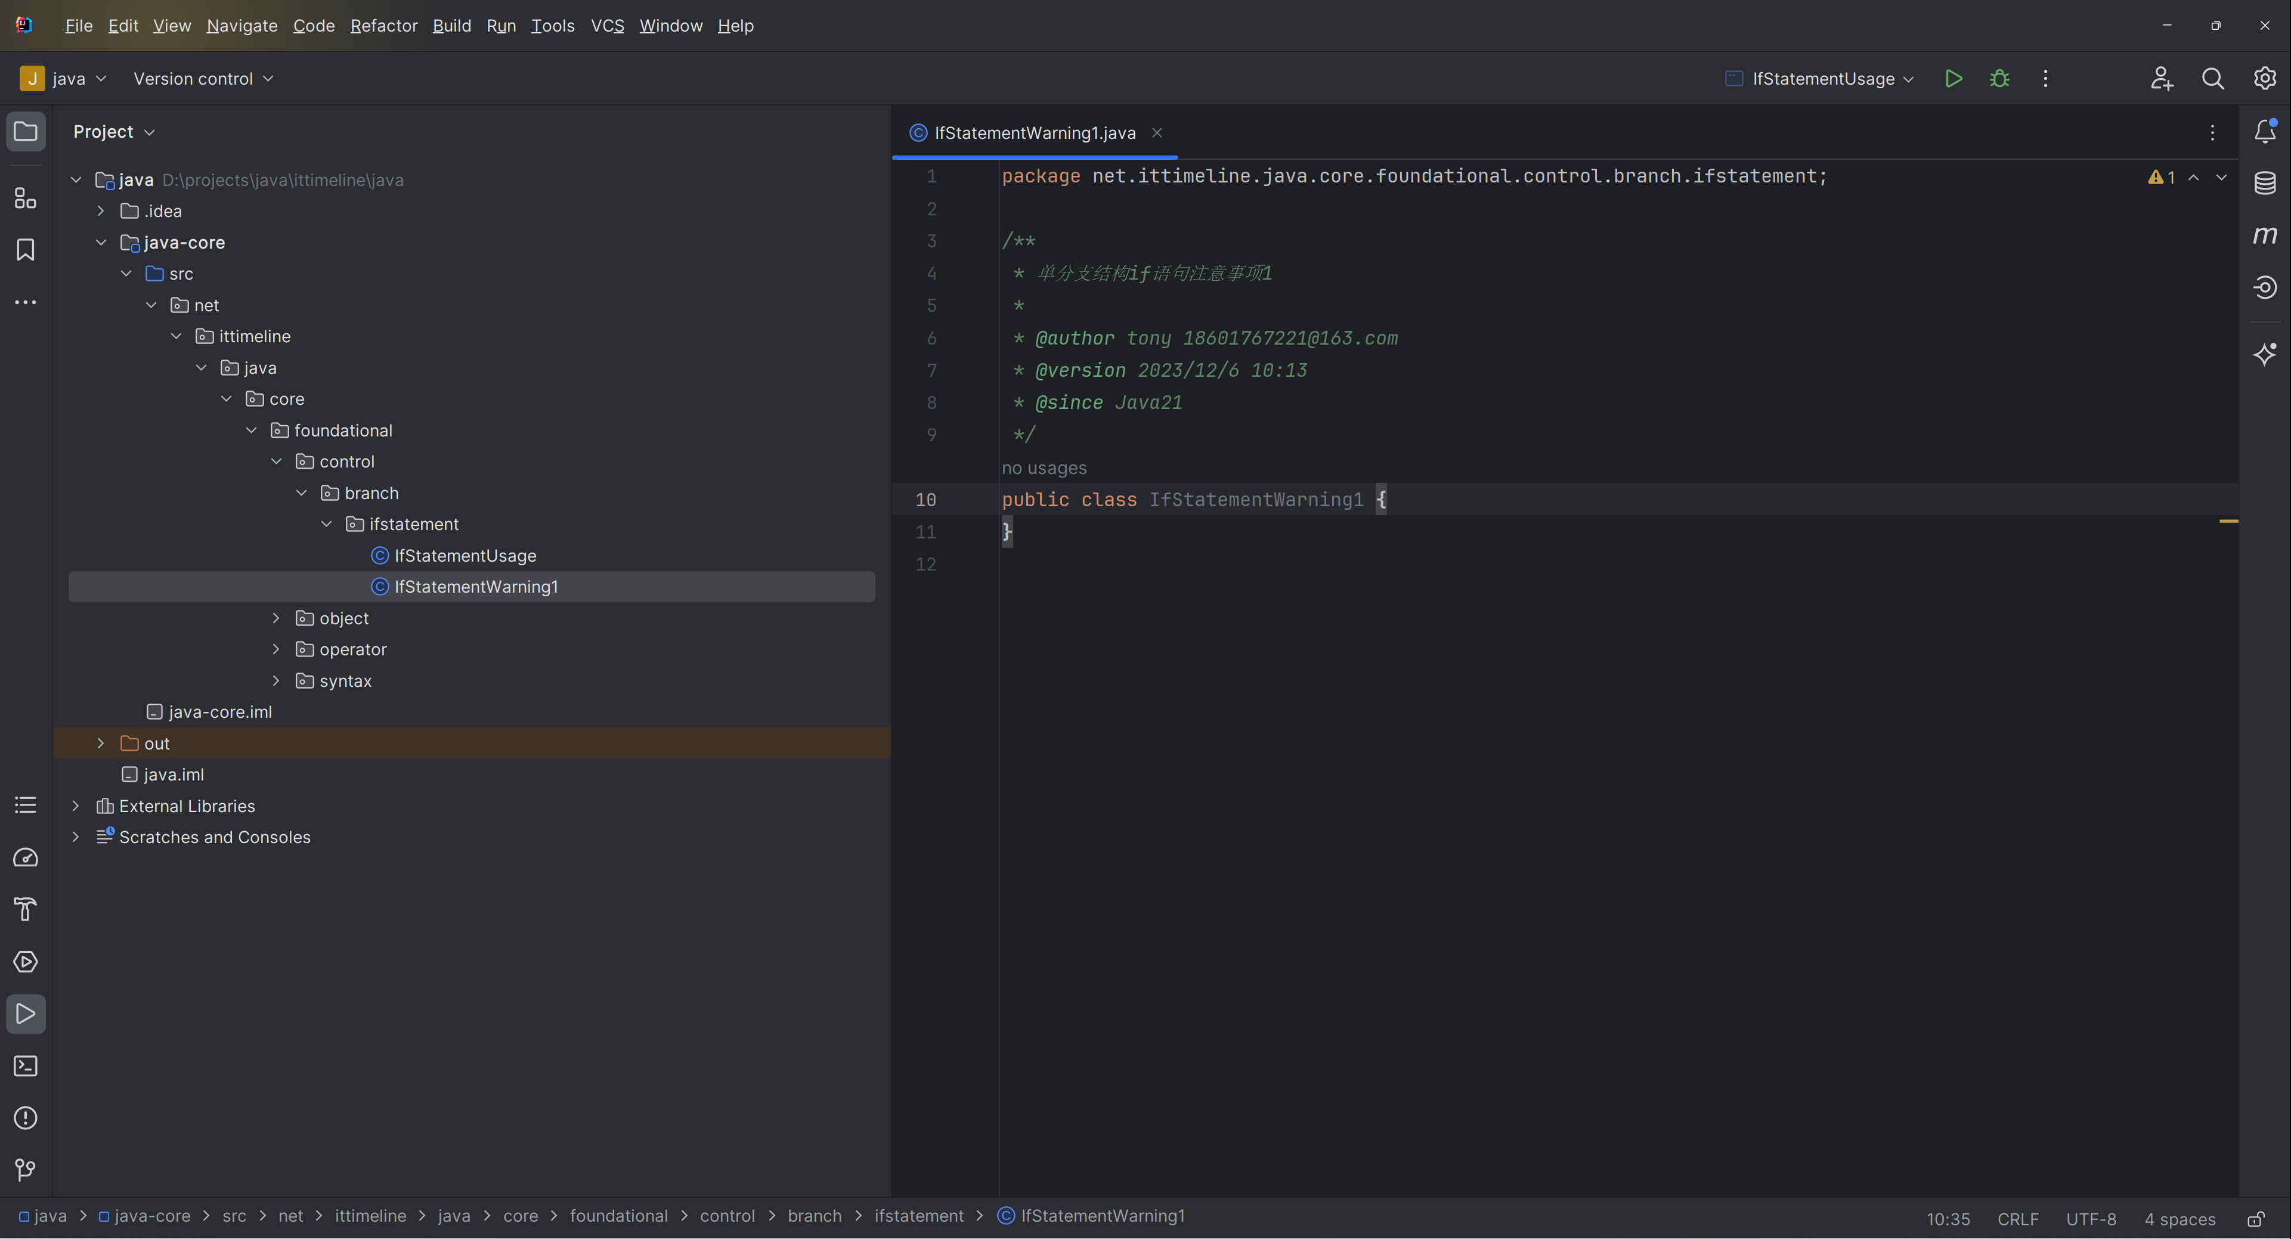This screenshot has height=1239, width=2291.
Task: Collapse the ifstatement package
Action: [326, 524]
